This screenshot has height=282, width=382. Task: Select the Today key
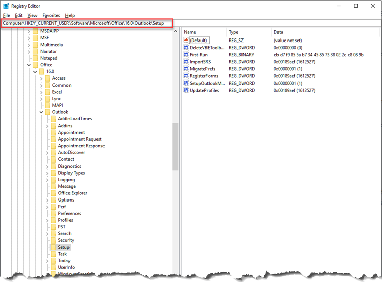pyautogui.click(x=64, y=261)
